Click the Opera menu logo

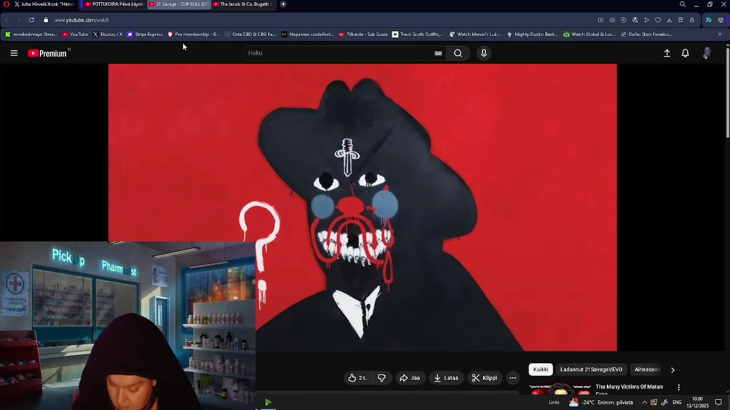[x=6, y=4]
